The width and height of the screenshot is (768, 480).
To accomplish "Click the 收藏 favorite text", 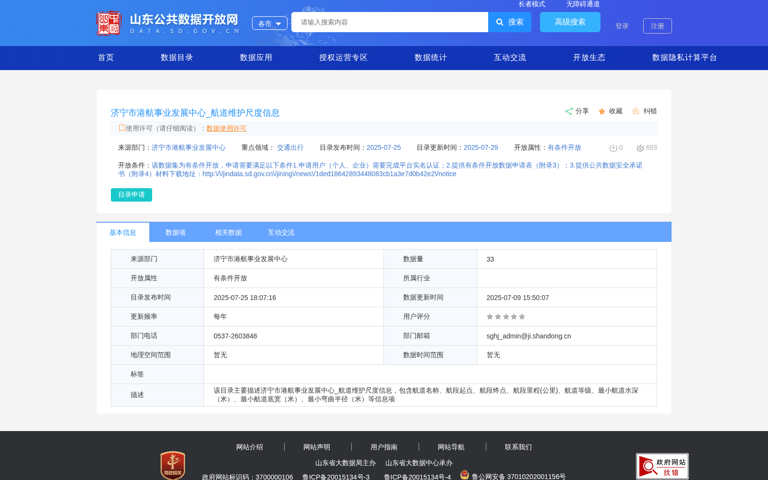I will pos(616,111).
